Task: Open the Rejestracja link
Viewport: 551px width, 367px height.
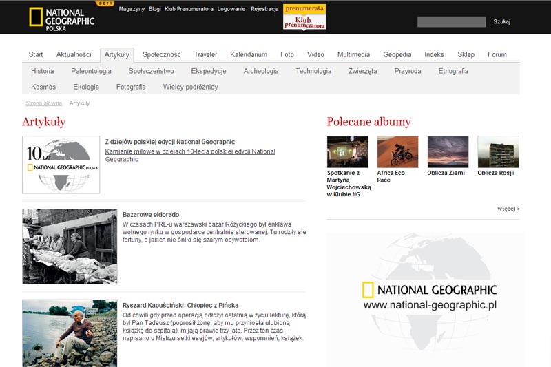Action: [x=264, y=9]
